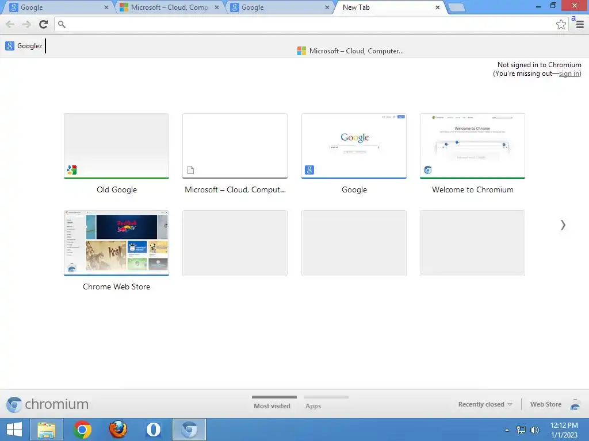Image resolution: width=589 pixels, height=441 pixels.
Task: Open a new tab with the new-tab button
Action: pyautogui.click(x=457, y=8)
